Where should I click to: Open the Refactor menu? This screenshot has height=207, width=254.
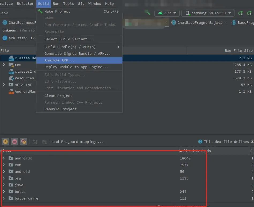pyautogui.click(x=25, y=3)
